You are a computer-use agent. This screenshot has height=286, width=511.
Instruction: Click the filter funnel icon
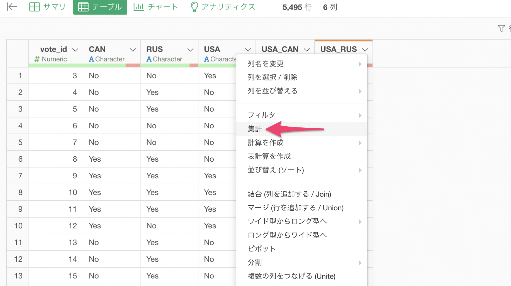click(x=501, y=28)
